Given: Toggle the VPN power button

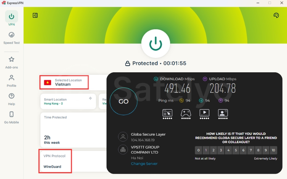Looking at the screenshot, I should [156, 44].
